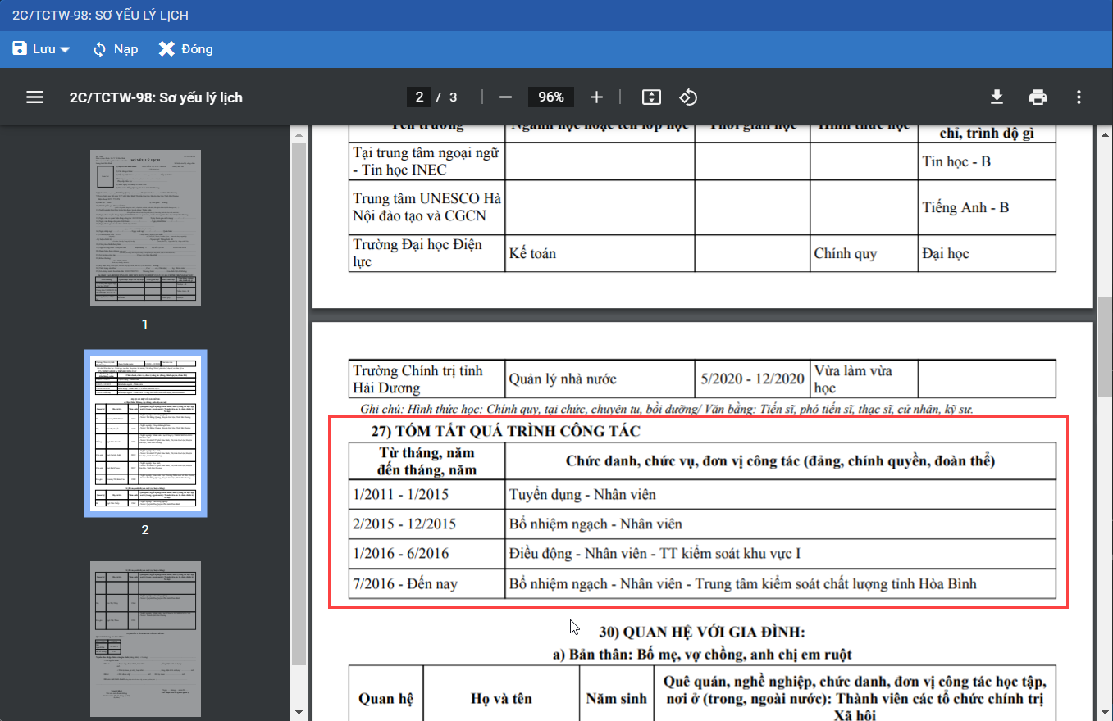Image resolution: width=1113 pixels, height=721 pixels.
Task: Open the more actions three-dot menu
Action: click(1079, 97)
